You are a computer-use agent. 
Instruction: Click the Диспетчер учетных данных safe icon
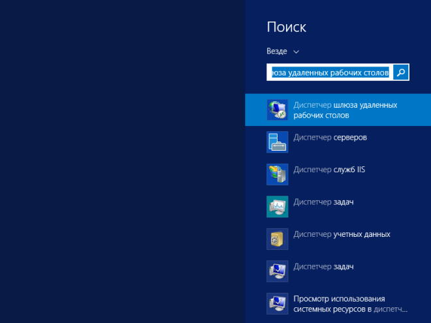[x=277, y=238]
